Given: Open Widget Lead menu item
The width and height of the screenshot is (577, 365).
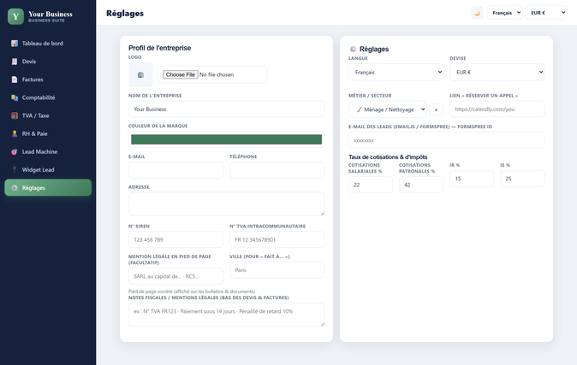Looking at the screenshot, I should (48, 169).
